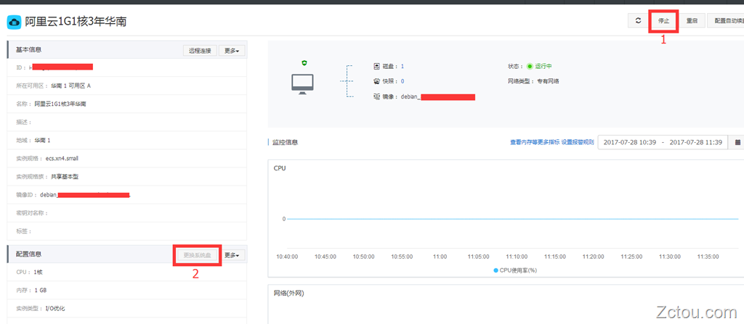This screenshot has height=324, width=744.
Task: Select the I/O优化 instance type value
Action: (x=55, y=308)
